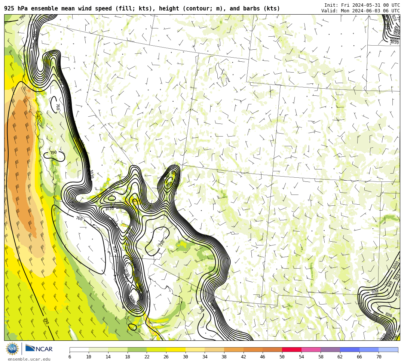
Task: Click the colorbar tick label 38
Action: tap(224, 357)
